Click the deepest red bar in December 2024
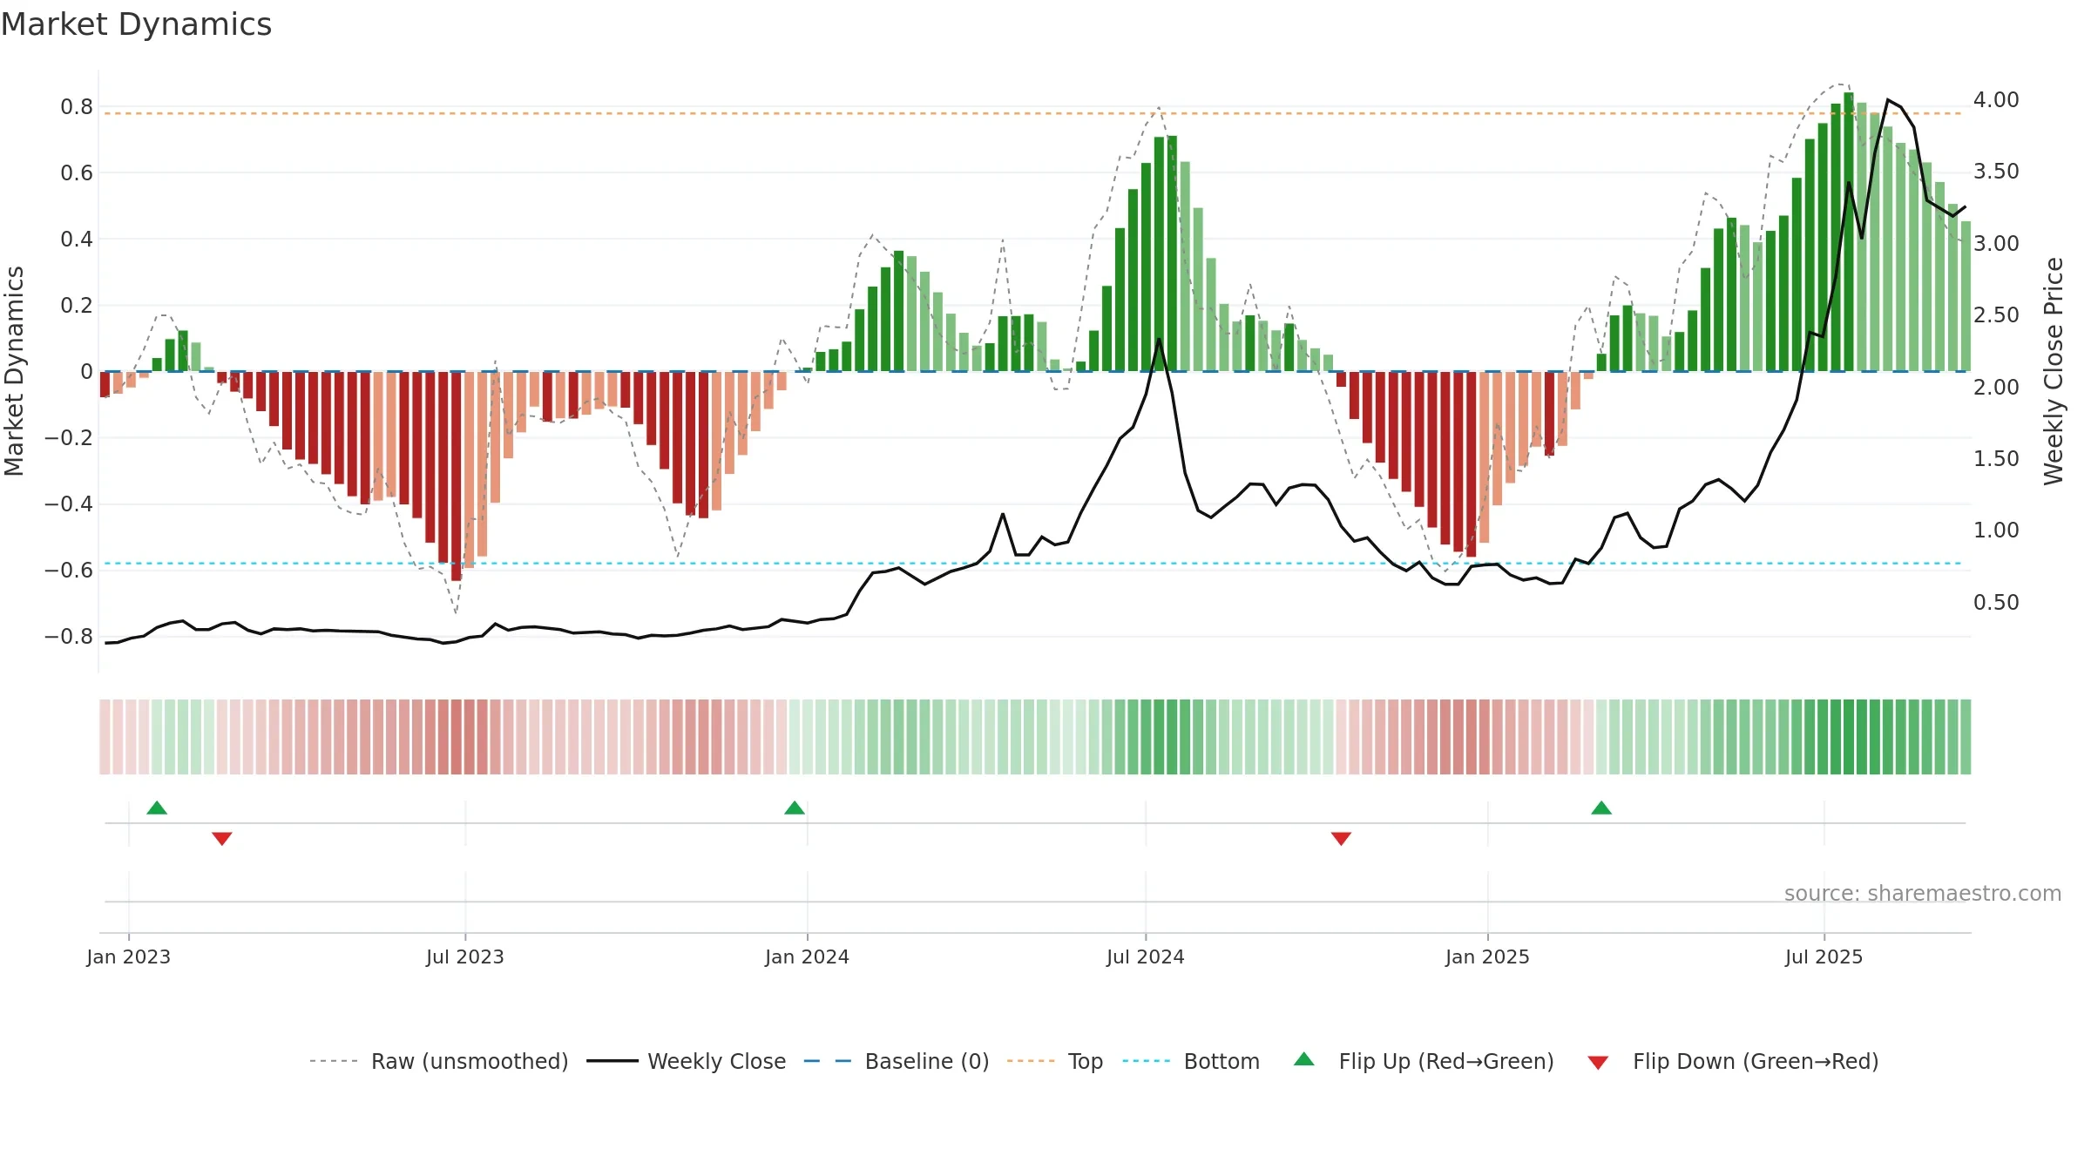Screen dimensions: 2091x1176 pyautogui.click(x=1472, y=464)
